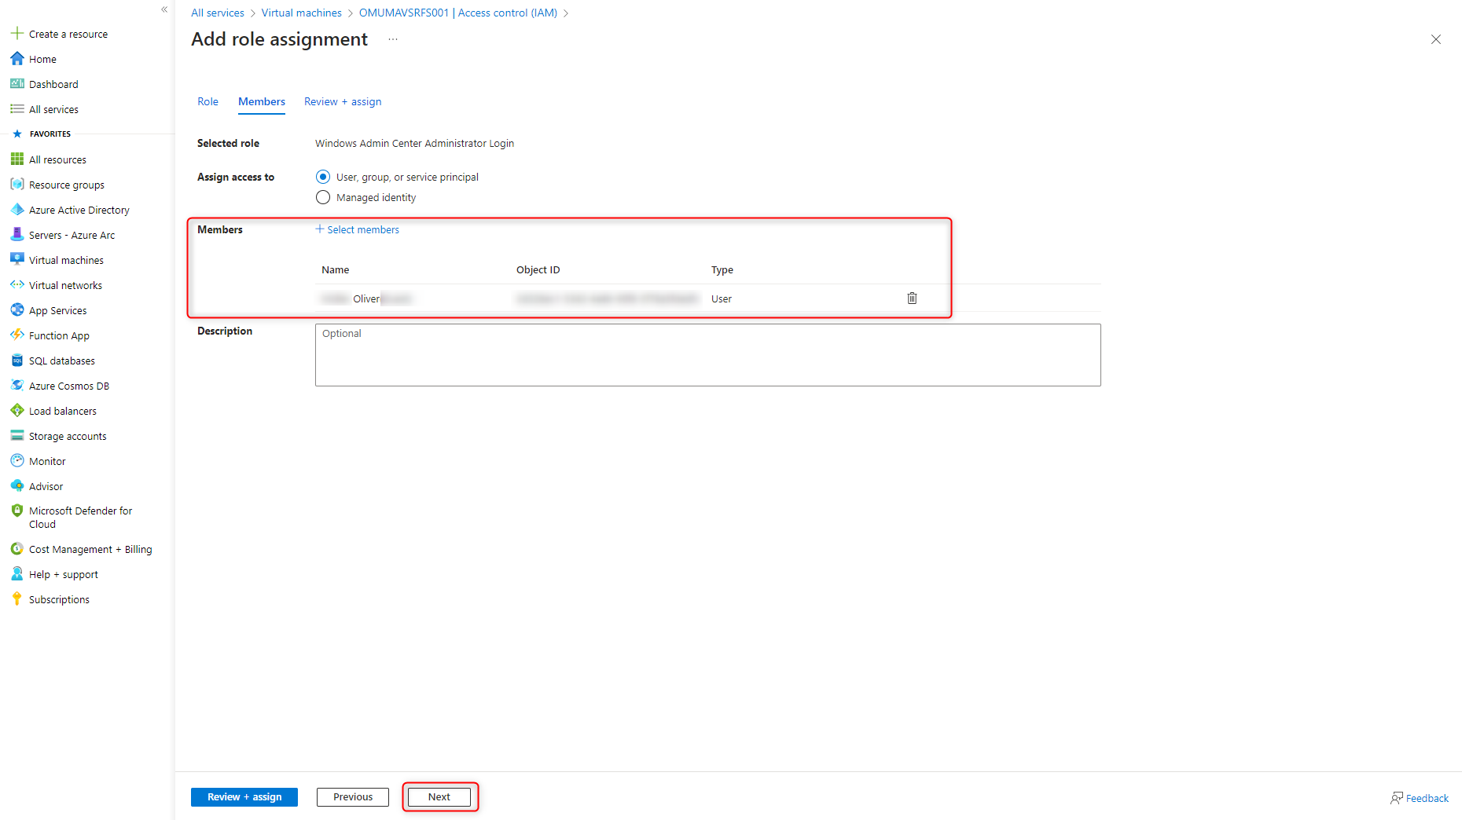
Task: Open the Virtual machines sidebar icon
Action: pos(17,259)
